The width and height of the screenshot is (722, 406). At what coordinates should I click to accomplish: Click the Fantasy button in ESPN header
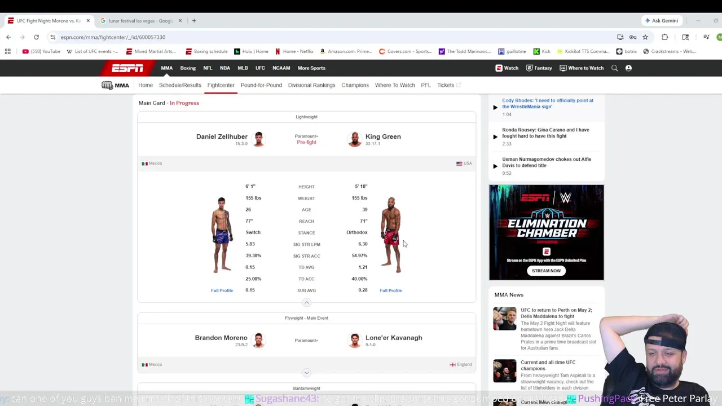pos(539,68)
